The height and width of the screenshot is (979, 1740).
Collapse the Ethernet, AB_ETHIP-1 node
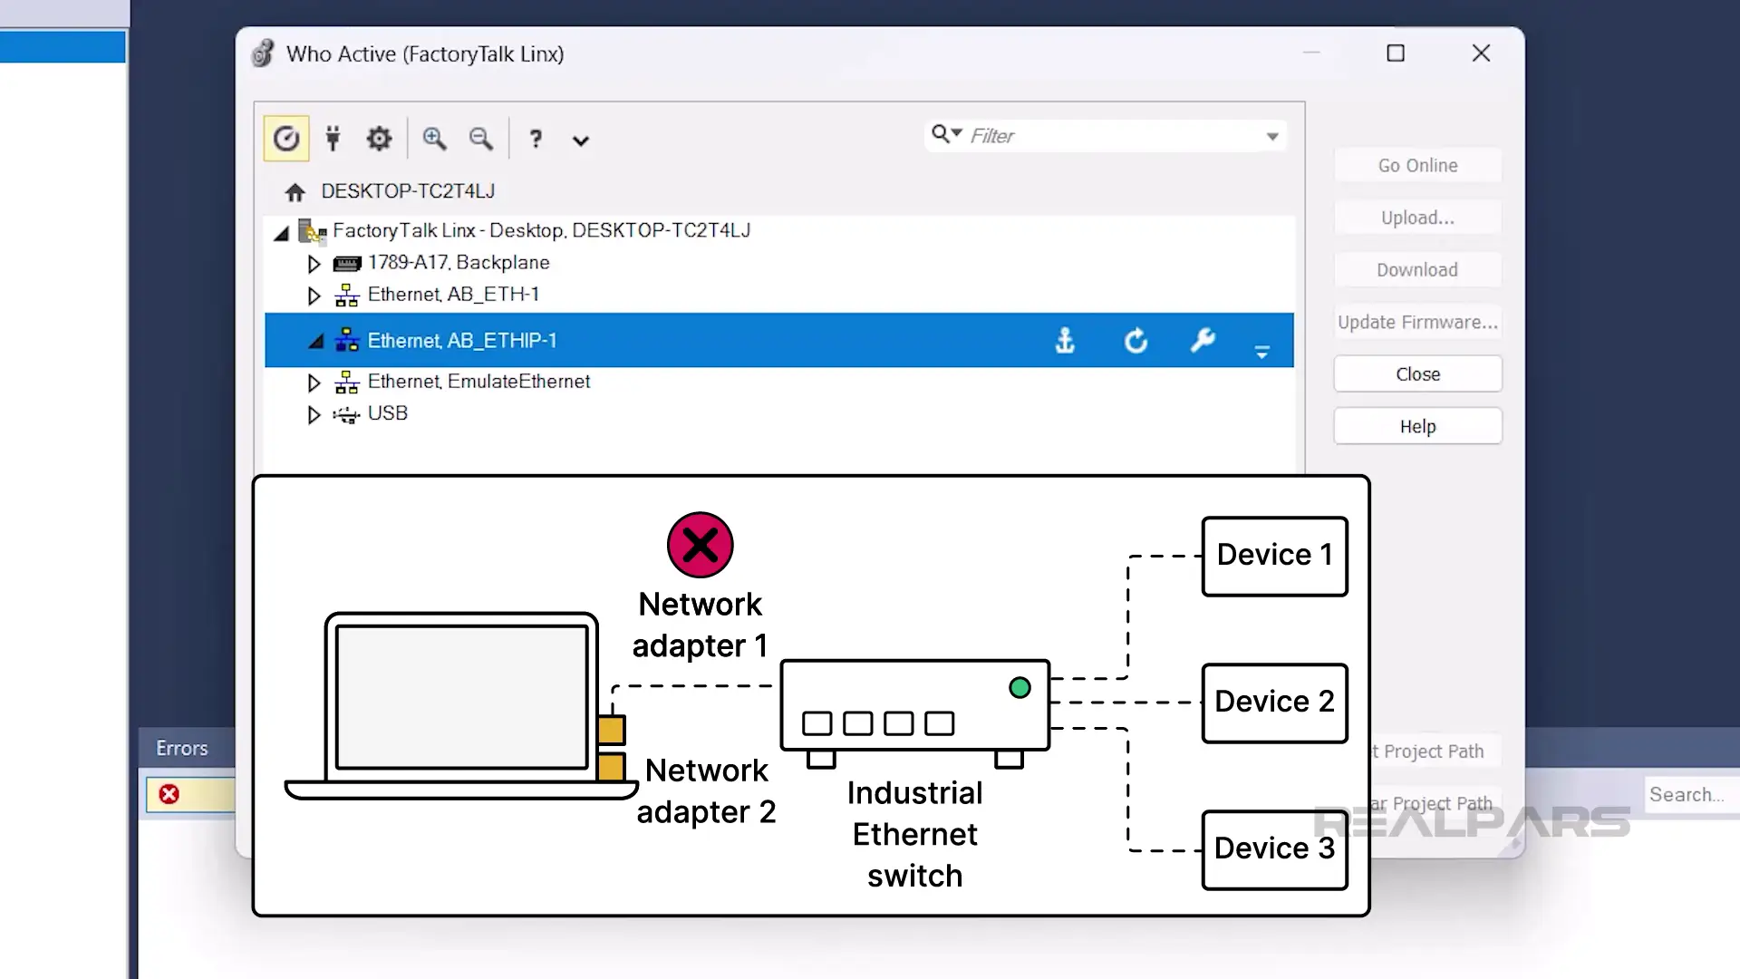pyautogui.click(x=315, y=342)
